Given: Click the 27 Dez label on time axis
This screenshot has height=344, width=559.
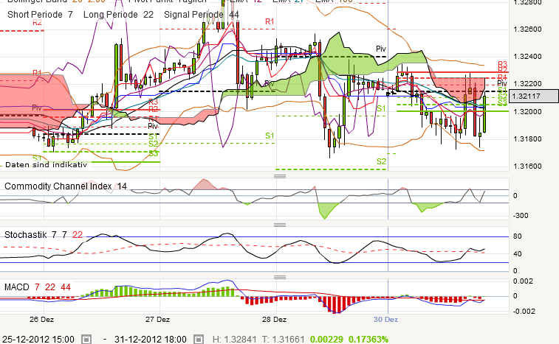Looking at the screenshot, I should 158,320.
